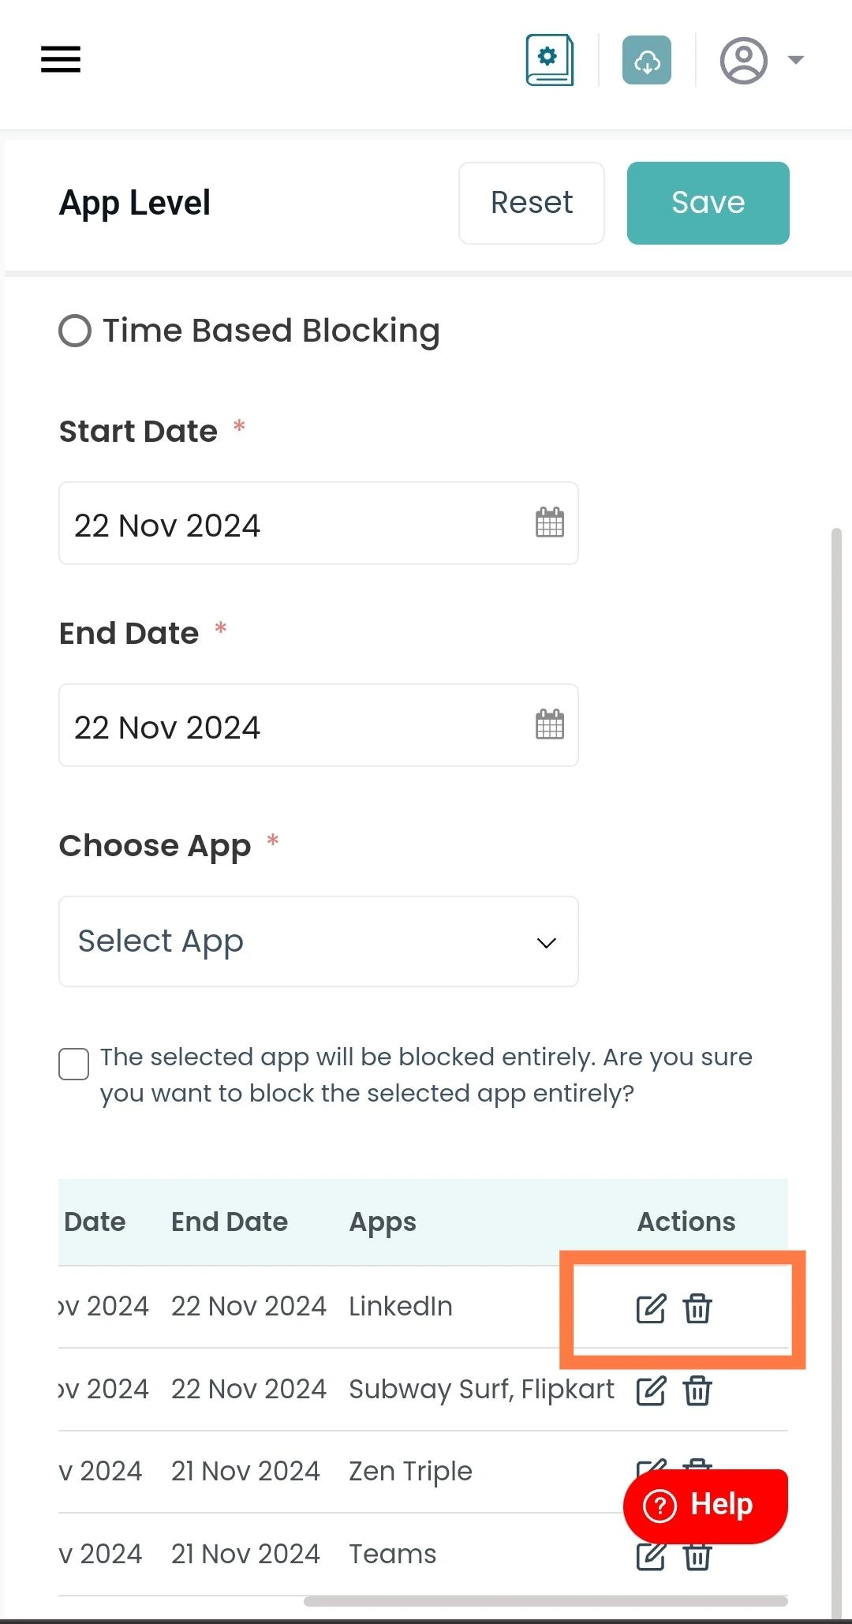Open the settings book icon

pos(550,60)
